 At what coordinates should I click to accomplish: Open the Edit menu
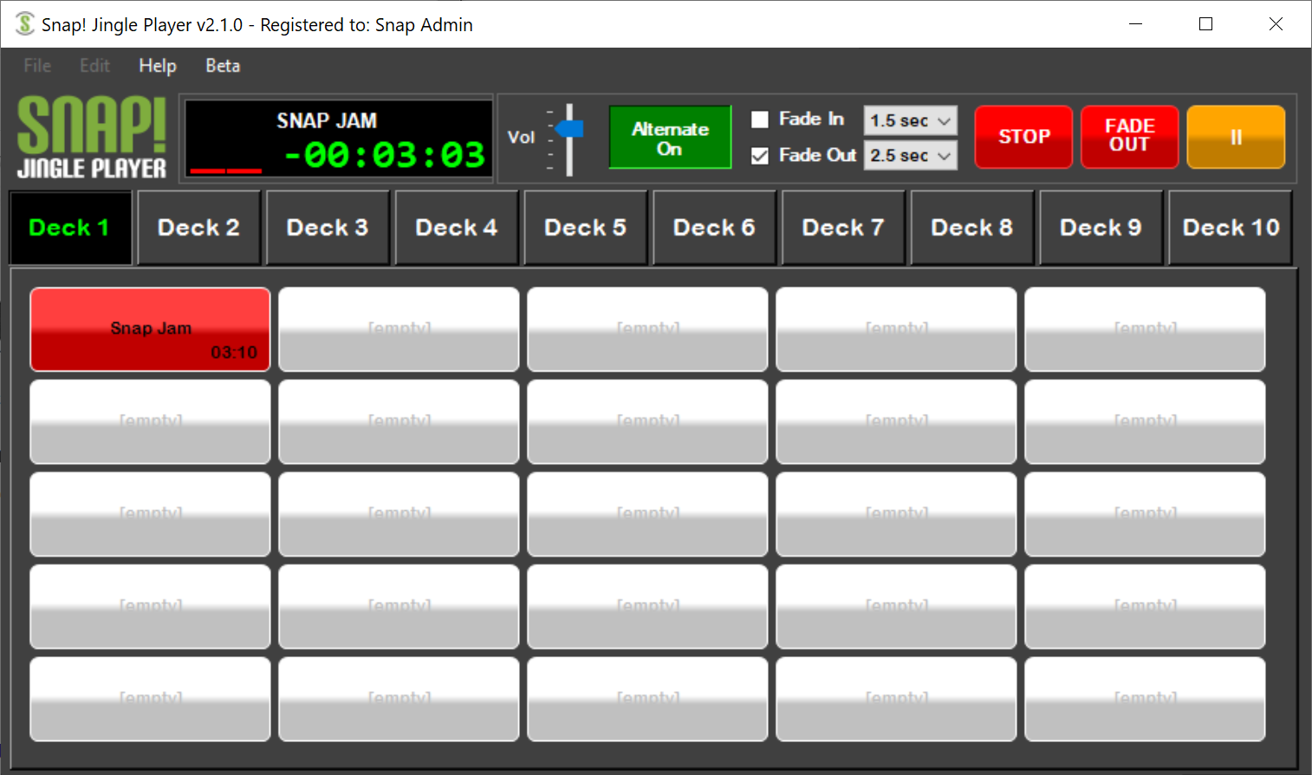94,66
